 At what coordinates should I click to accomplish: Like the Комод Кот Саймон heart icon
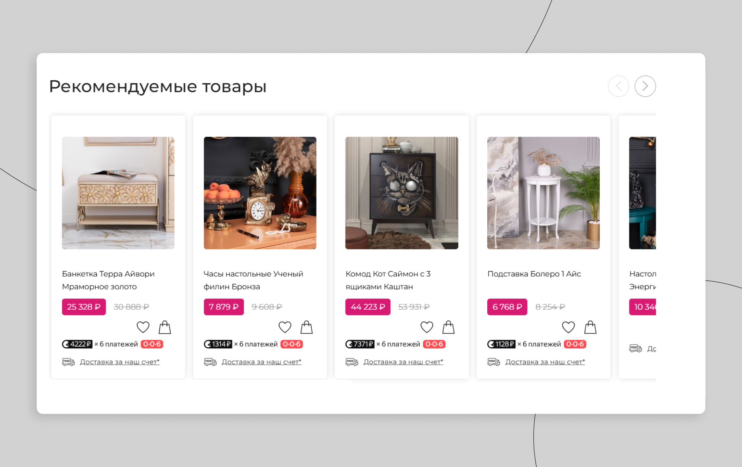[427, 327]
